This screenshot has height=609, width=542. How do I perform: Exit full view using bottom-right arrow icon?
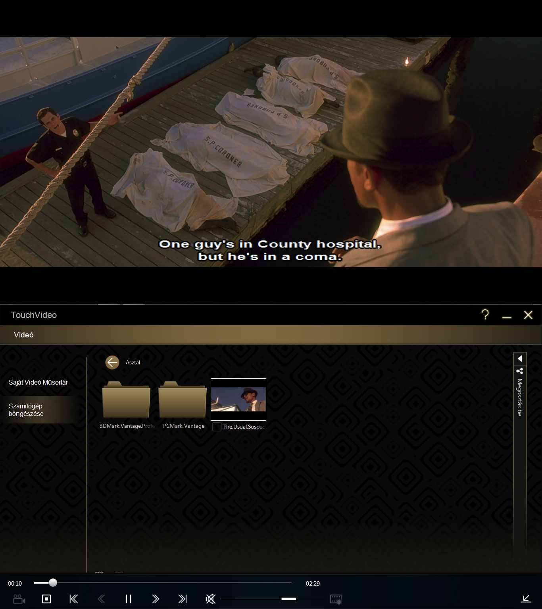pos(526,599)
